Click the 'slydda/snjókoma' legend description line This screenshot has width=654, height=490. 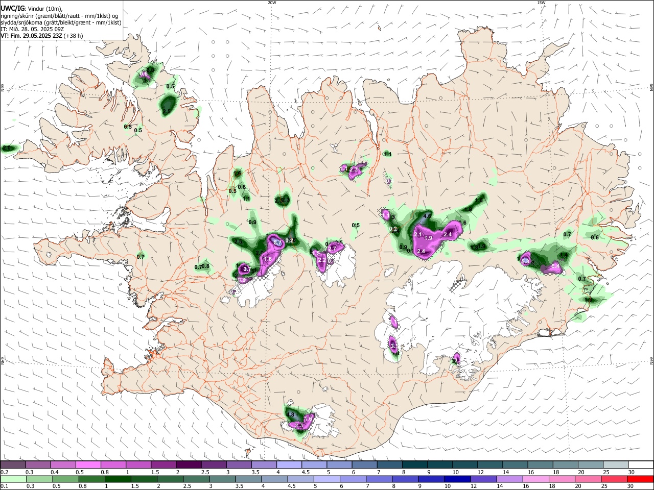61,22
